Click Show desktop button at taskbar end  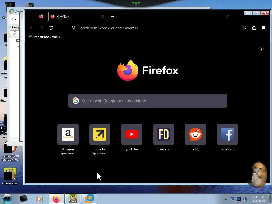(270, 199)
